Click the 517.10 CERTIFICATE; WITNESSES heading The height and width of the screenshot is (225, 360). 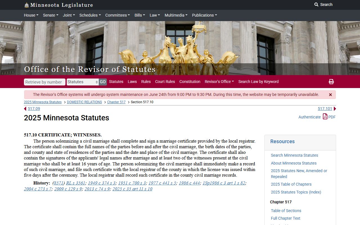coord(63,135)
